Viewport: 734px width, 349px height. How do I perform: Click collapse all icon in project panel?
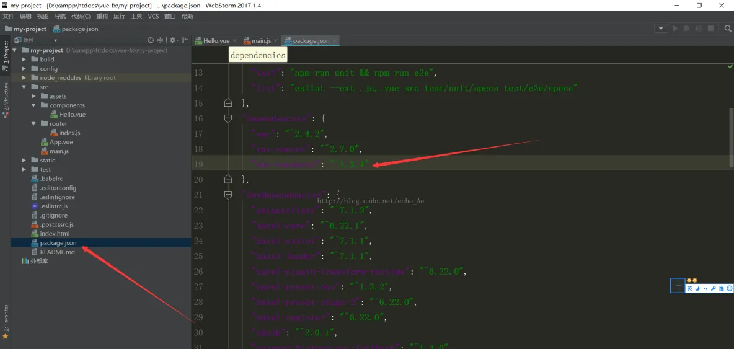click(160, 40)
